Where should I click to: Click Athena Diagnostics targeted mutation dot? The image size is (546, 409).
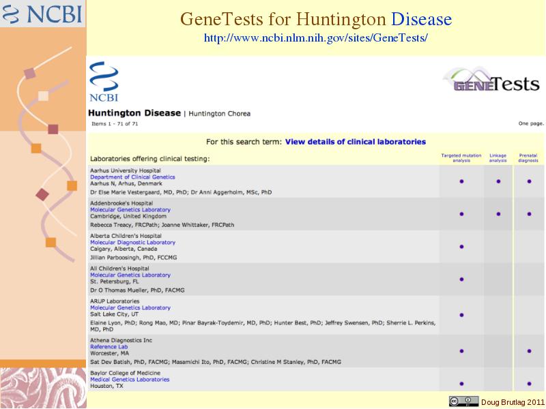click(462, 351)
